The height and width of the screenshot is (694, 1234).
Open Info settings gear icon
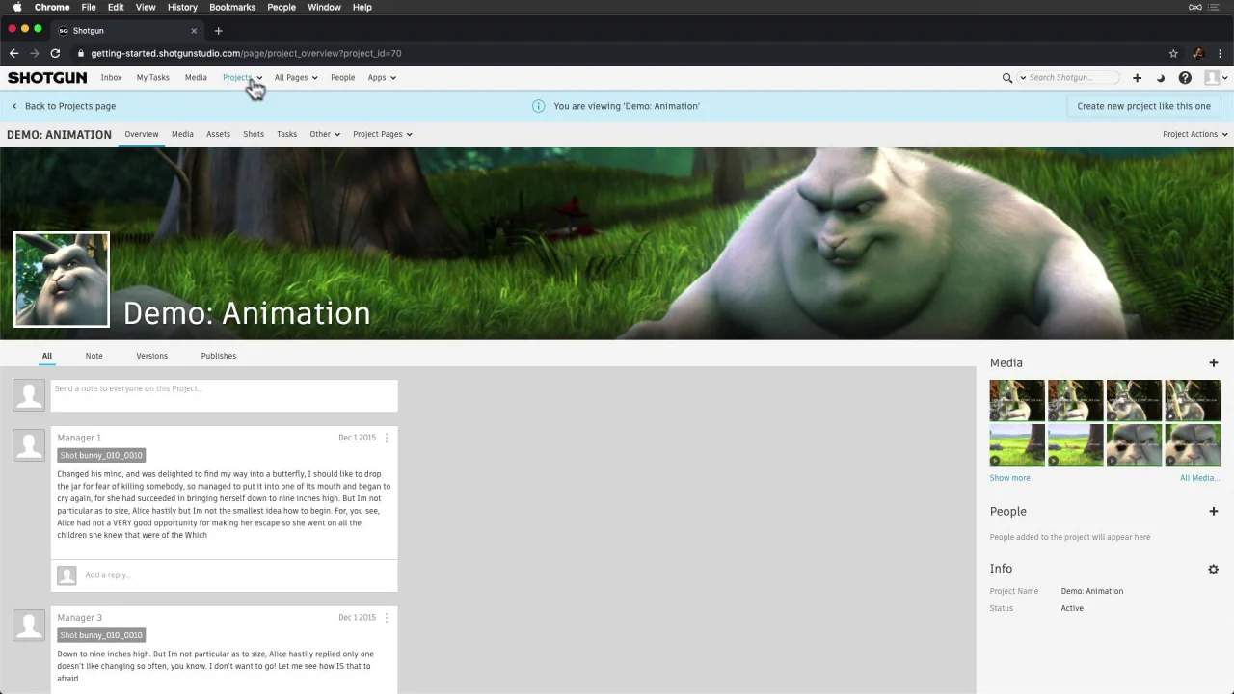tap(1214, 569)
